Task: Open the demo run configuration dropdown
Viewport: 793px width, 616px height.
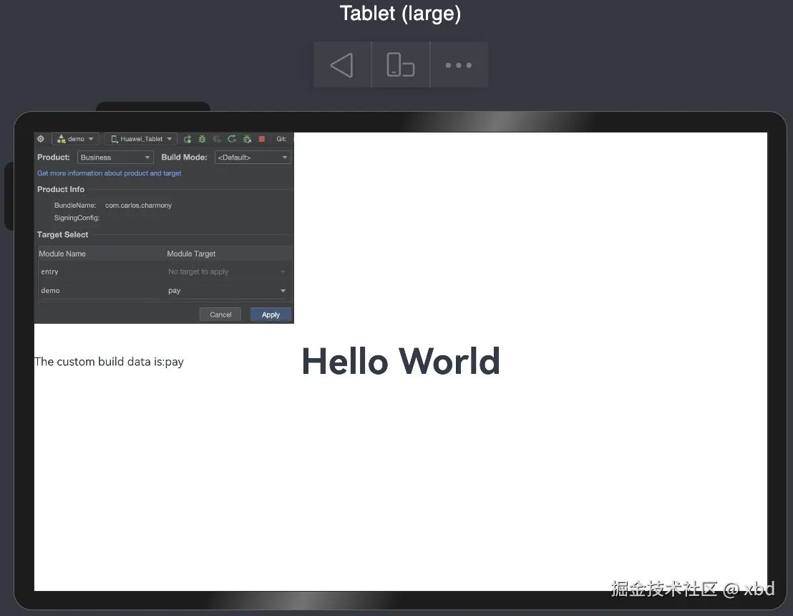Action: click(x=75, y=139)
